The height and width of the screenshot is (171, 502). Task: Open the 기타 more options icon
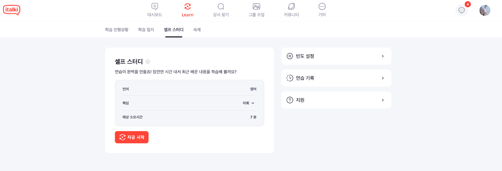pyautogui.click(x=322, y=7)
